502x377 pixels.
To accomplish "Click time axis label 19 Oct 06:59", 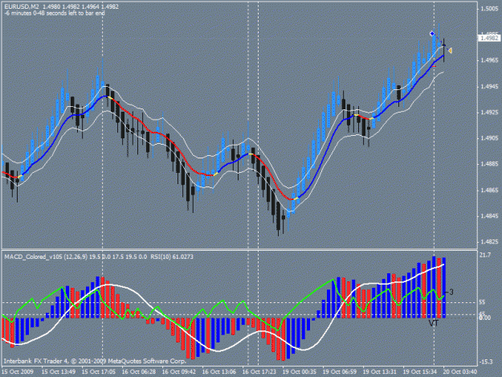I will tap(340, 372).
